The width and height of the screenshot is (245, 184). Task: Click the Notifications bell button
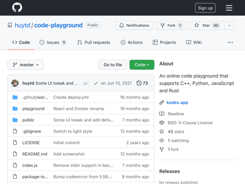(x=134, y=25)
